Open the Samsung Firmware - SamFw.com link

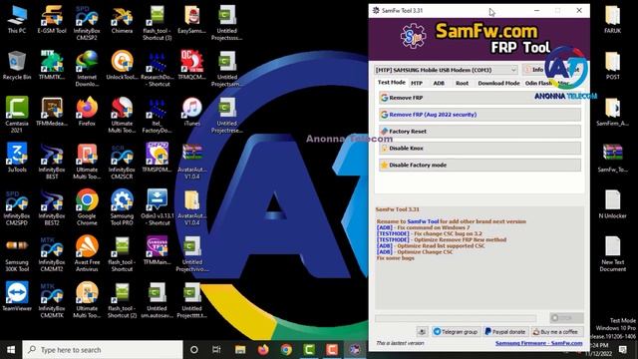538,343
